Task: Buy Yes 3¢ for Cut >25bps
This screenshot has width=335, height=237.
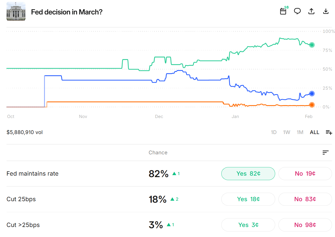Action: tap(248, 225)
